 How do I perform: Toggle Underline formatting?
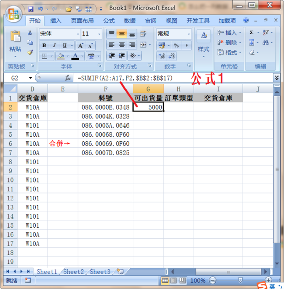click(x=65, y=45)
